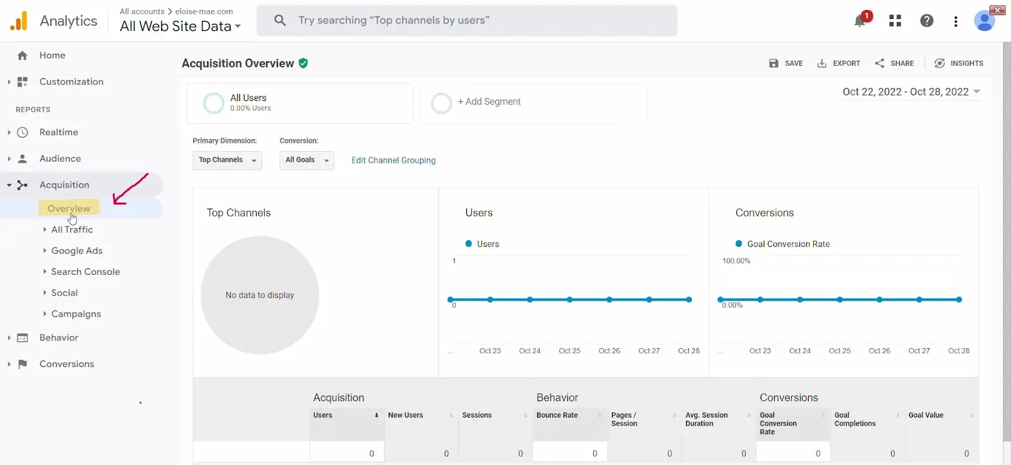Click the Edit Channel Grouping link
The image size is (1011, 465).
pos(393,160)
